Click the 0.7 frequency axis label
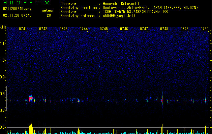This screenshot has height=134, width=212. pyautogui.click(x=3, y=111)
